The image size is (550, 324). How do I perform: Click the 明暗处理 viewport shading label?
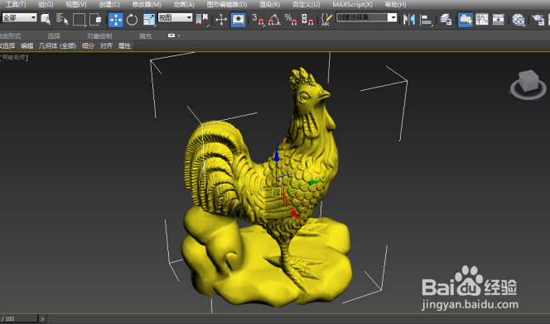pyautogui.click(x=14, y=57)
